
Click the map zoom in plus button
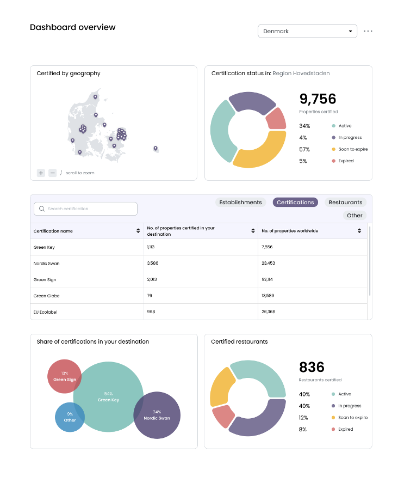[x=41, y=173]
